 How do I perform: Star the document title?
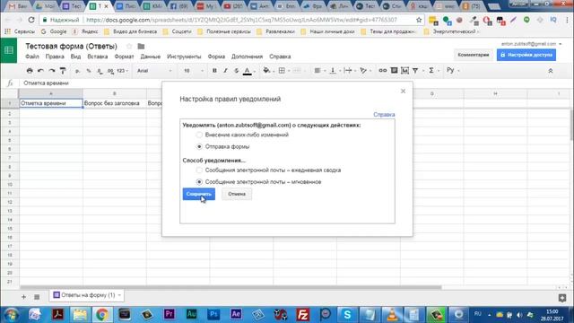coord(129,46)
